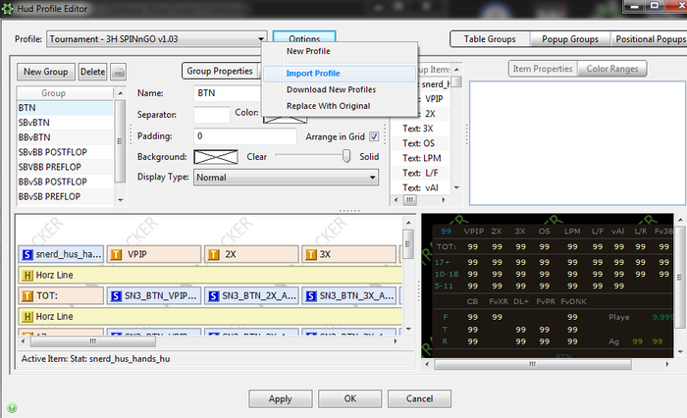Open the Group Properties tab
The width and height of the screenshot is (687, 418).
(x=220, y=71)
